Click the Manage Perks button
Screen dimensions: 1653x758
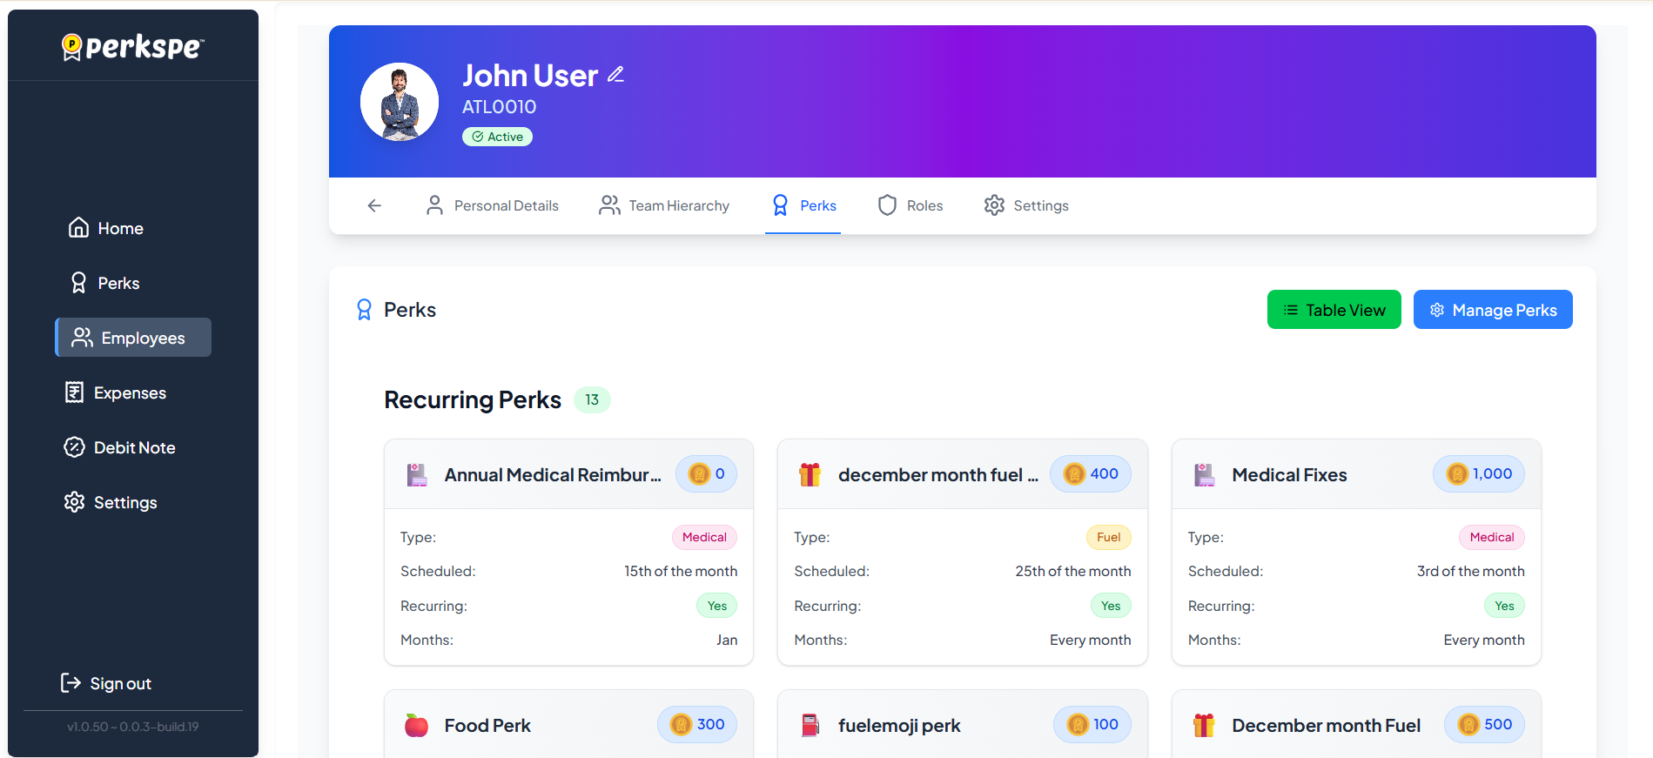(x=1492, y=310)
